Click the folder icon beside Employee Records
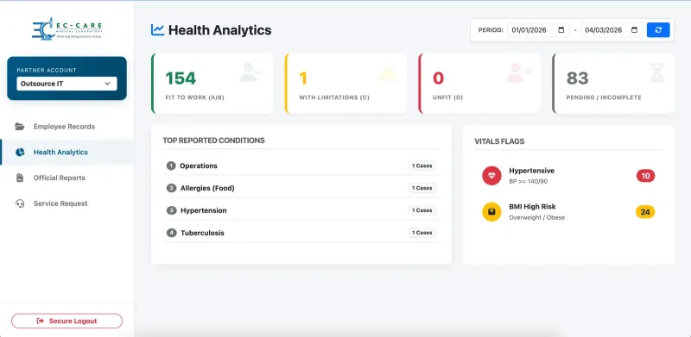Viewport: 691px width, 337px height. [x=20, y=127]
